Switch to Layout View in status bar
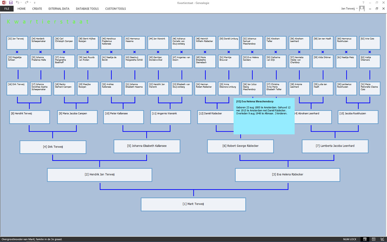 point(373,239)
